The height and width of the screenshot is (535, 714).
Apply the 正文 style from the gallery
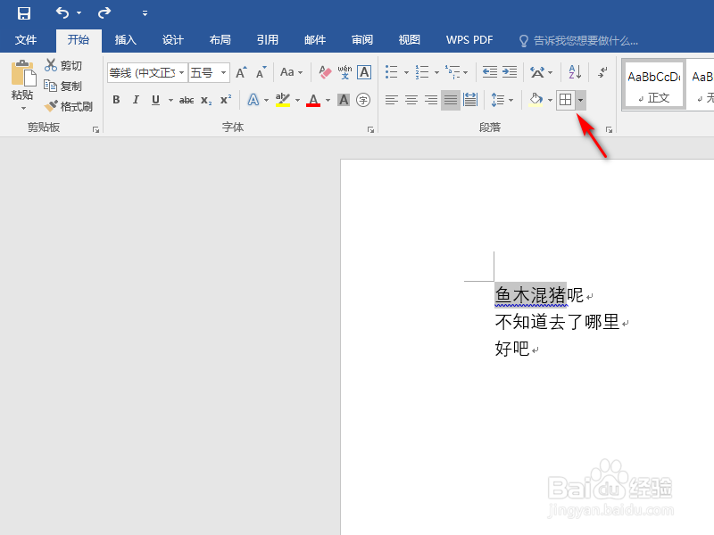point(652,83)
